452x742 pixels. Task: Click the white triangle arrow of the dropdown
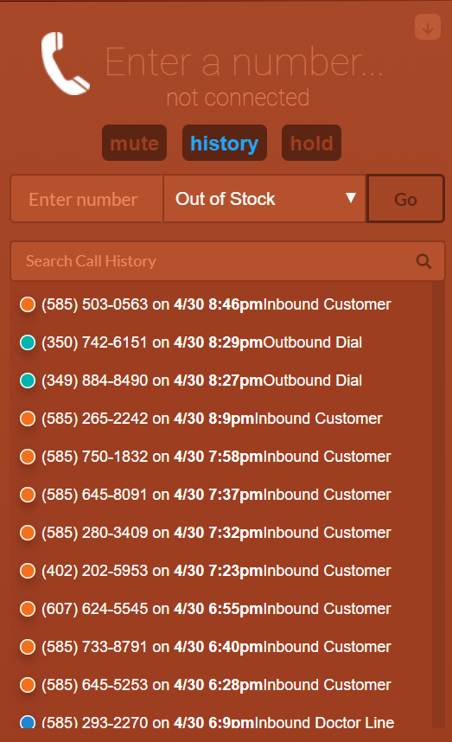[350, 198]
